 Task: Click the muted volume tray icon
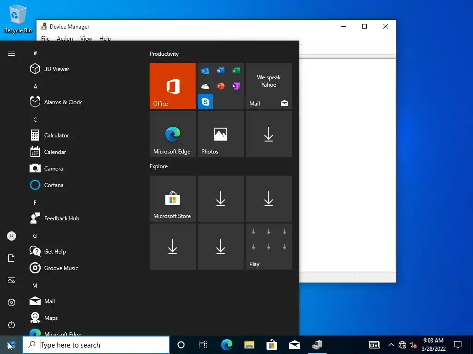(x=413, y=345)
